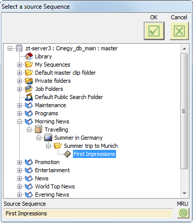Viewport: 193px width, 223px height.
Task: Click the World Top News program icon
Action: tap(29, 186)
